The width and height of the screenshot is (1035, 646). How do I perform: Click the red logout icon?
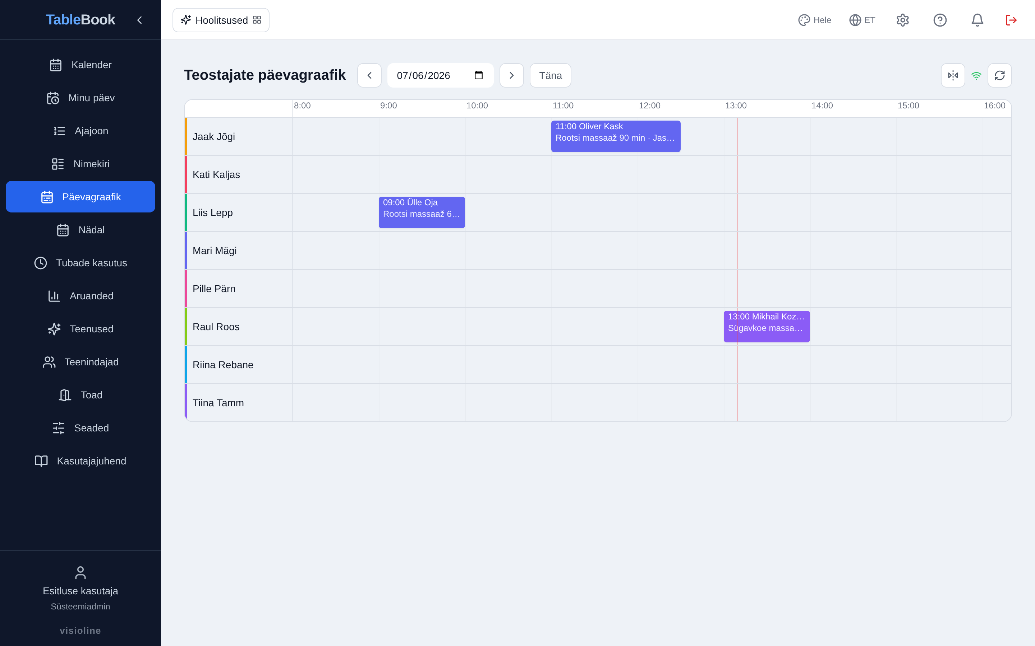point(1011,20)
